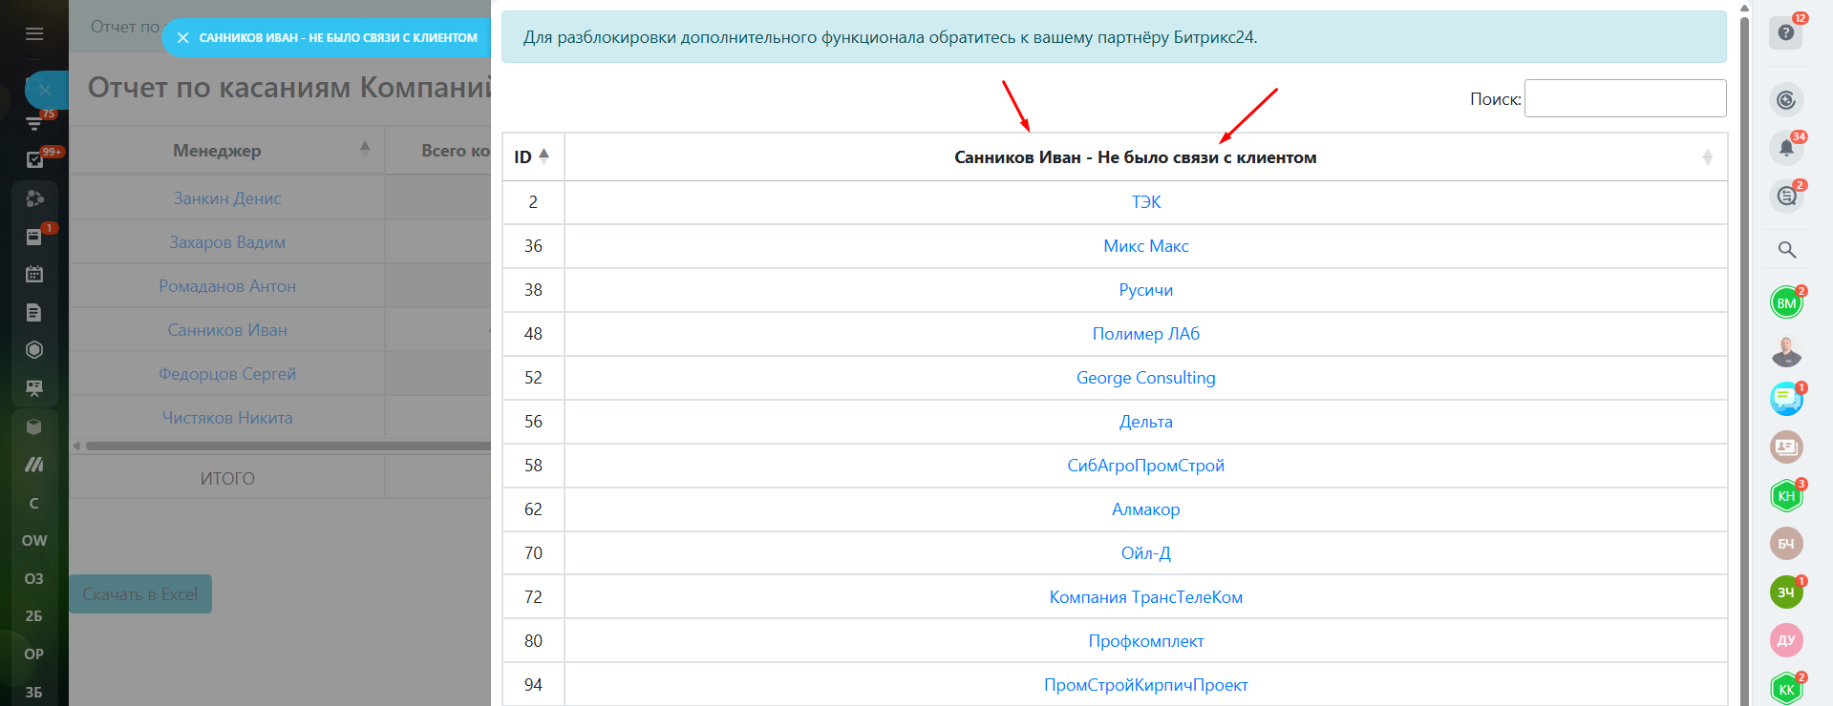Viewport: 1833px width, 706px height.
Task: Open company link 'Алмакор'
Action: coord(1146,509)
